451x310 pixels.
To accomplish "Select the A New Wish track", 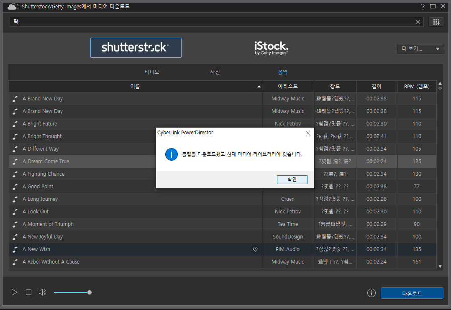I will pos(135,249).
